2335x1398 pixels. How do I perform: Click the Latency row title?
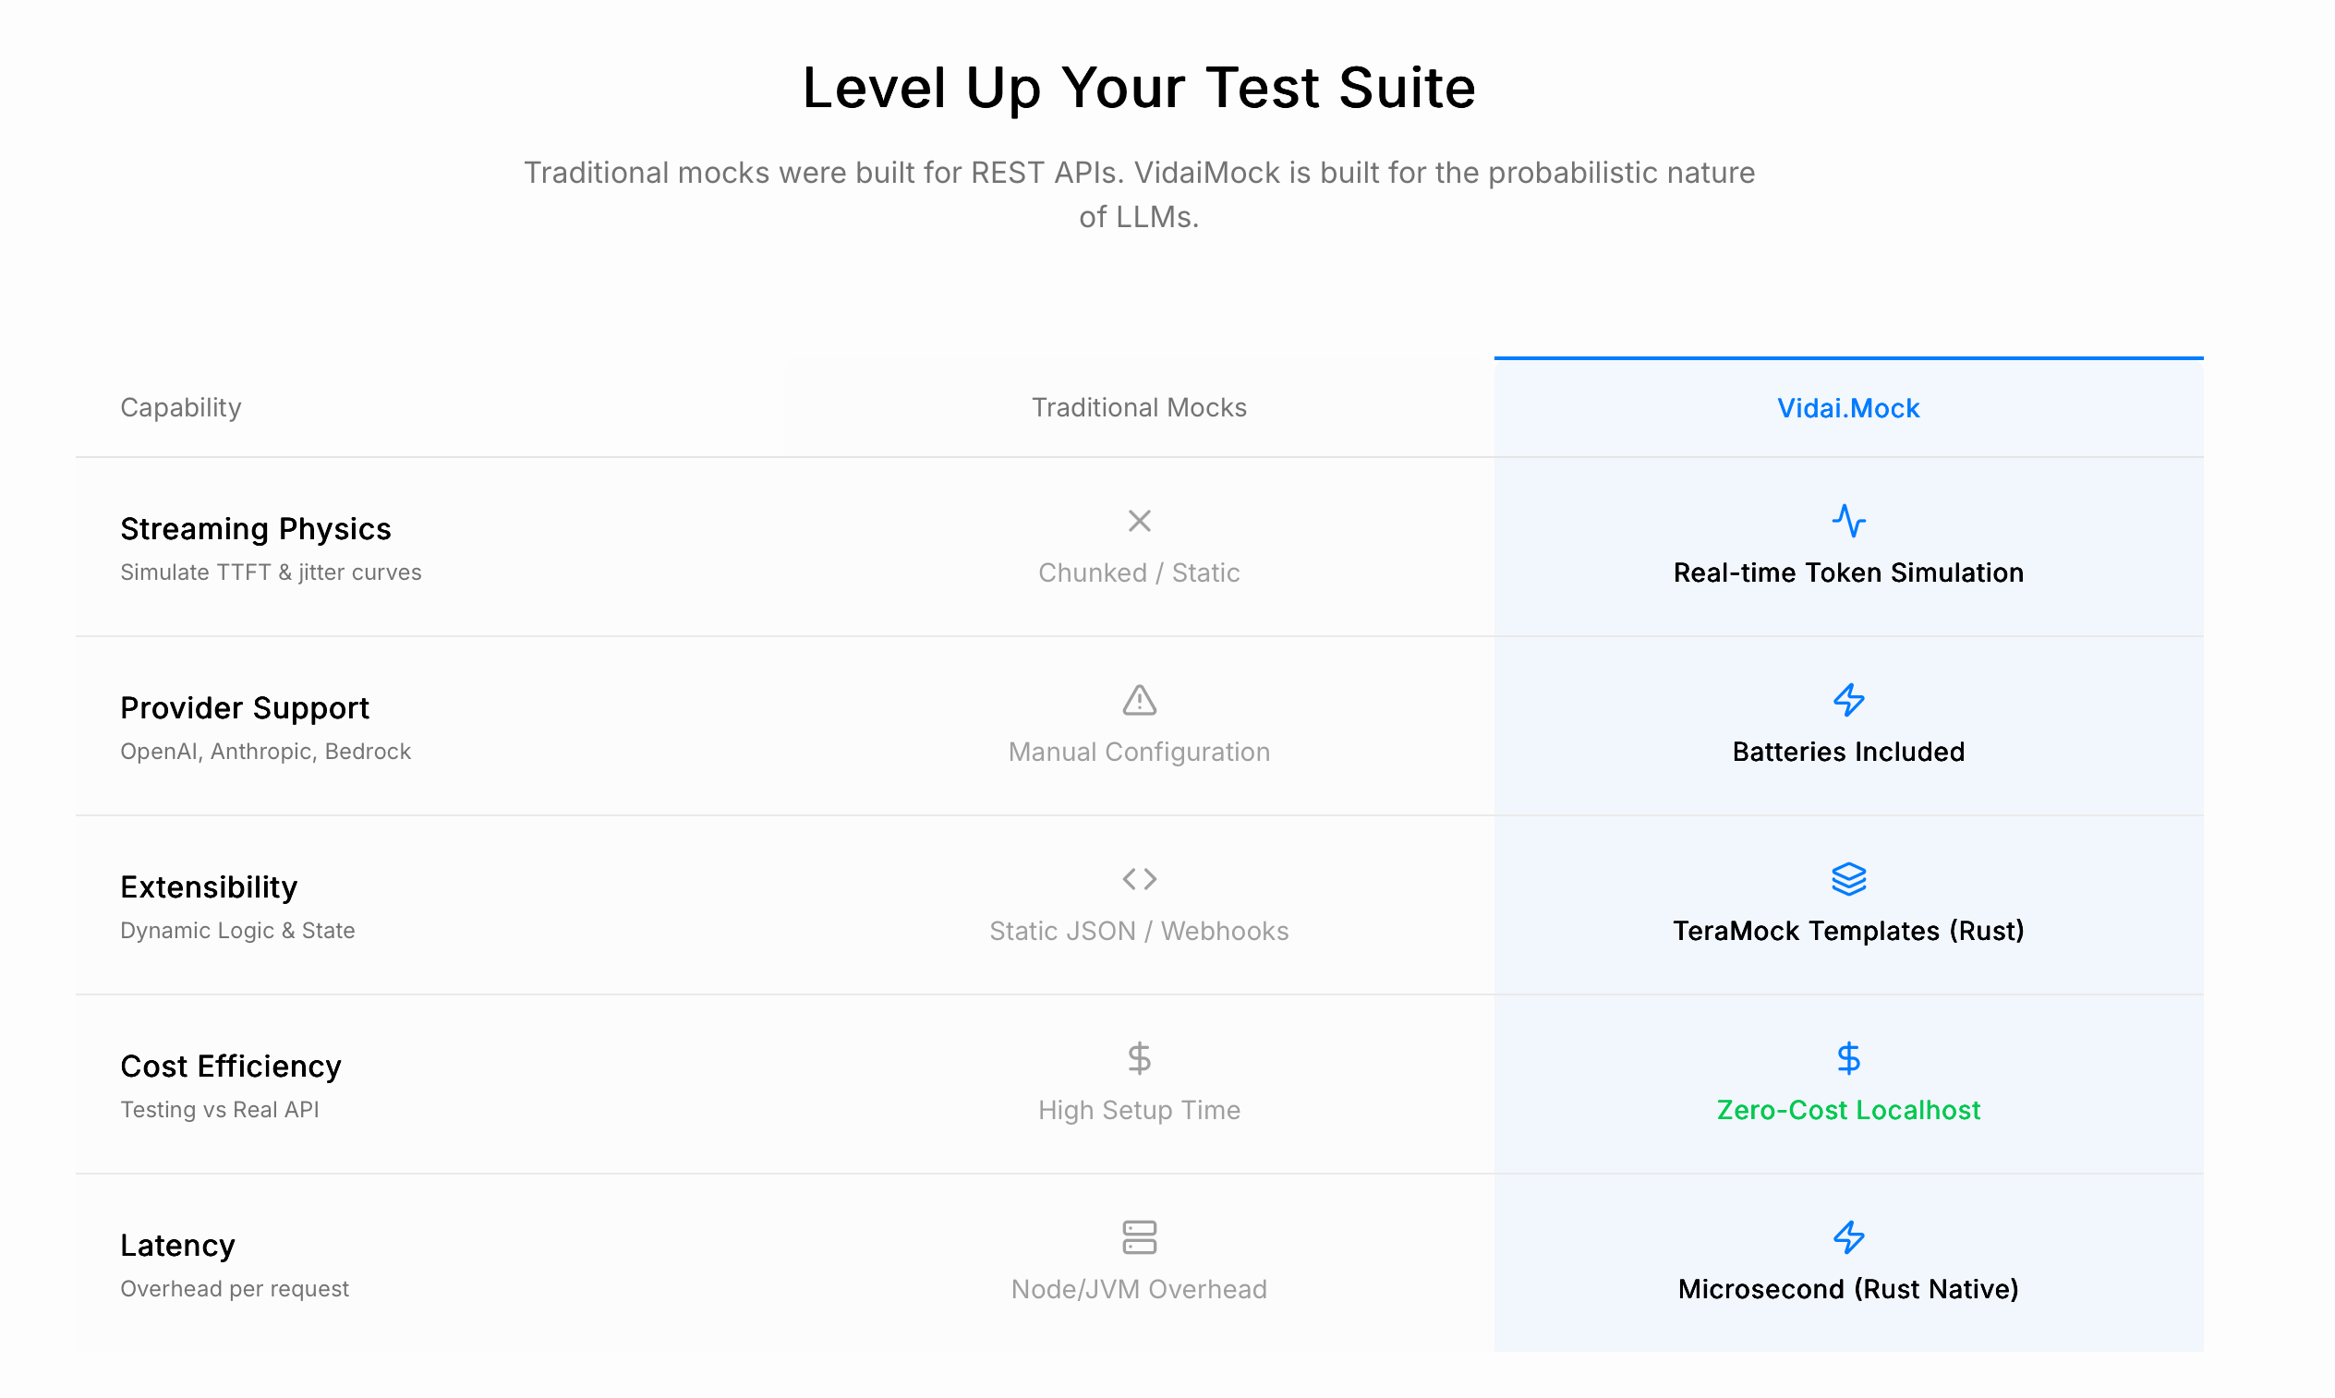tap(177, 1245)
